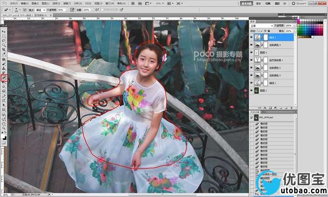Open the layer fill arrow in Layers panel
Viewport: 328px width, 197px height.
(294, 31)
